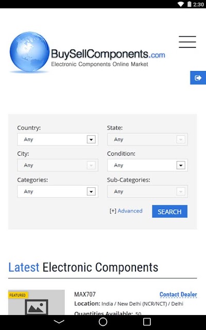Open the Sub-Categories dropdown
The height and width of the screenshot is (330, 206).
[x=147, y=191]
